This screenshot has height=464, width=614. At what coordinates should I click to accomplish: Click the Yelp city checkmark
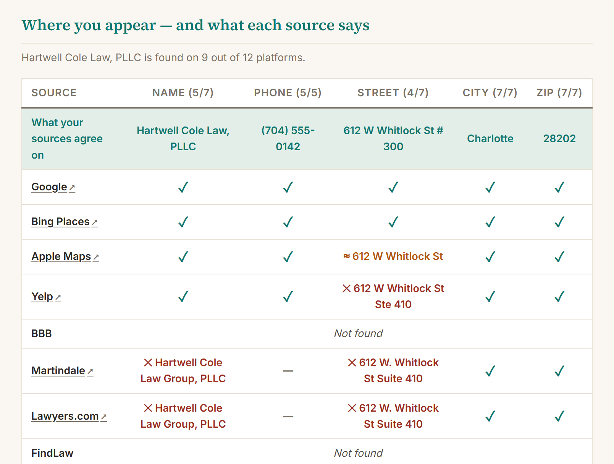click(x=490, y=297)
